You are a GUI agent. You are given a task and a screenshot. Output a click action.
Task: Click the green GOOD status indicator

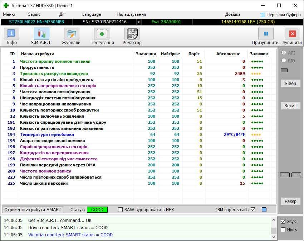click(x=97, y=210)
